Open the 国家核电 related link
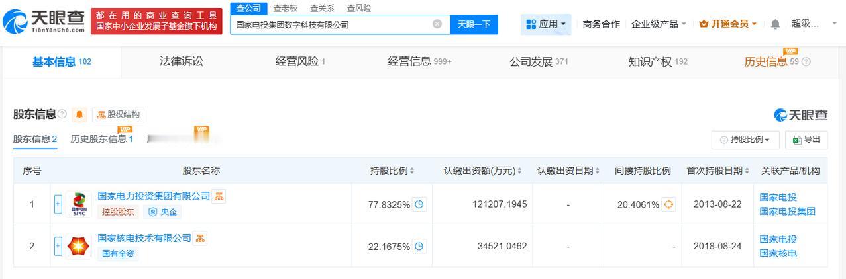The width and height of the screenshot is (846, 279). click(x=778, y=254)
